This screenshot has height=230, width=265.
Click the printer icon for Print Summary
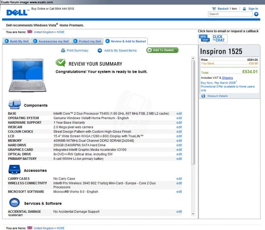(63, 50)
